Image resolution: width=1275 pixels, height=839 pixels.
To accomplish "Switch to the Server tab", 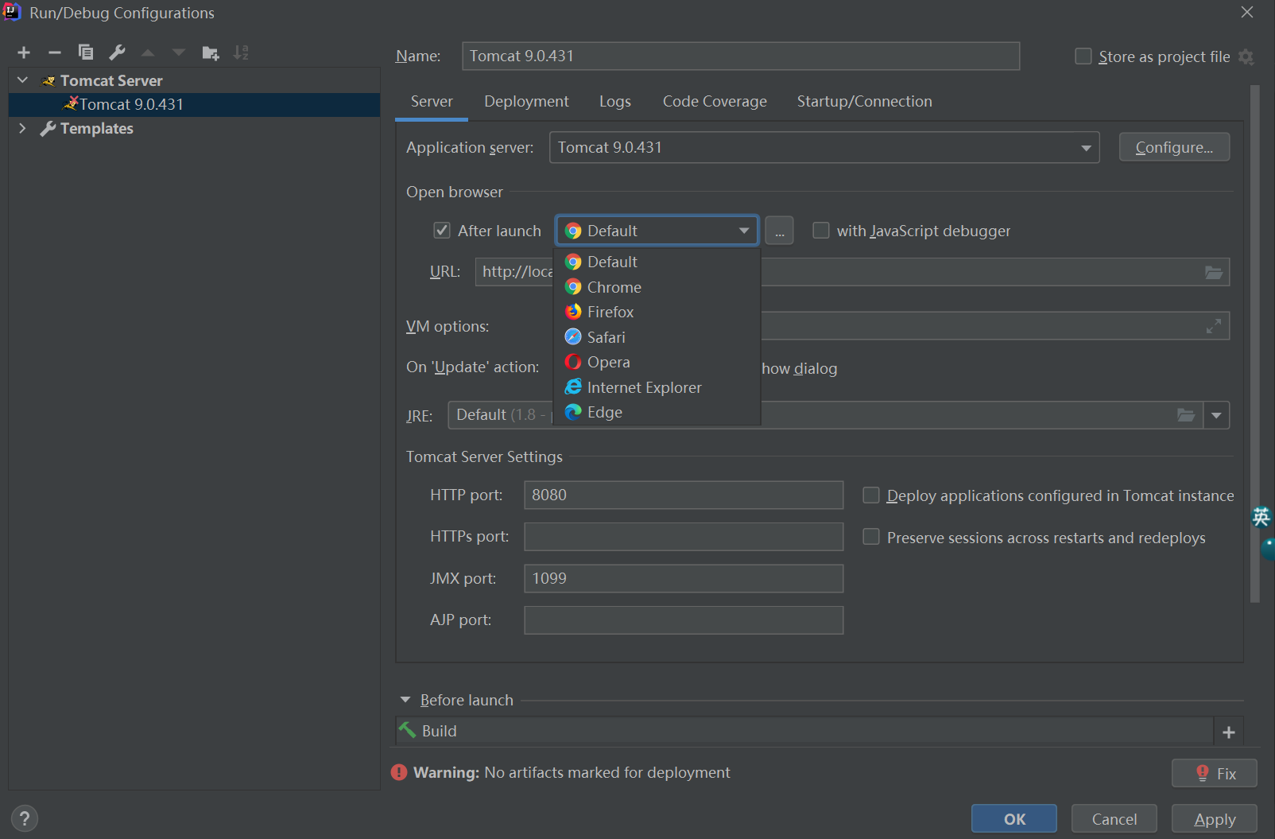I will pos(432,102).
